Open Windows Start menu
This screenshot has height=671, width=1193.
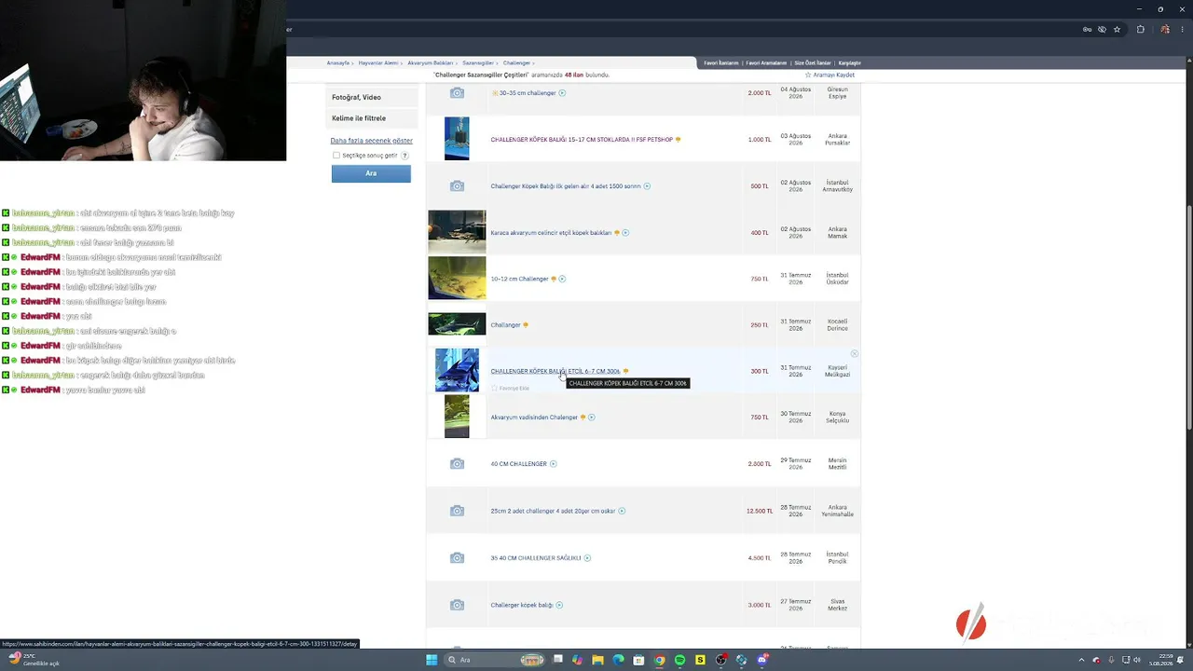tap(432, 660)
